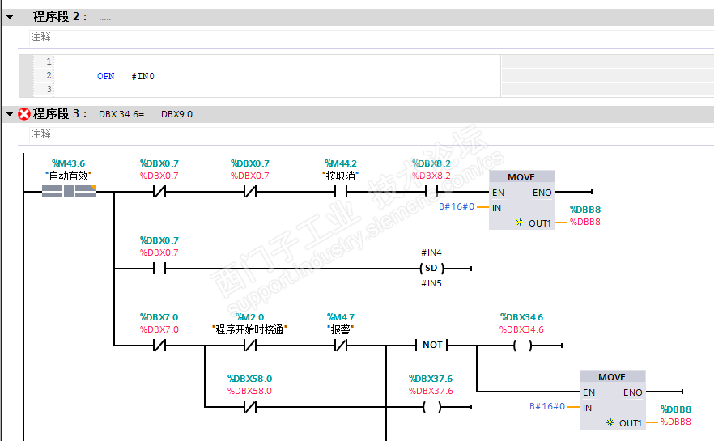Select the upper MOVE box title

pyautogui.click(x=521, y=177)
